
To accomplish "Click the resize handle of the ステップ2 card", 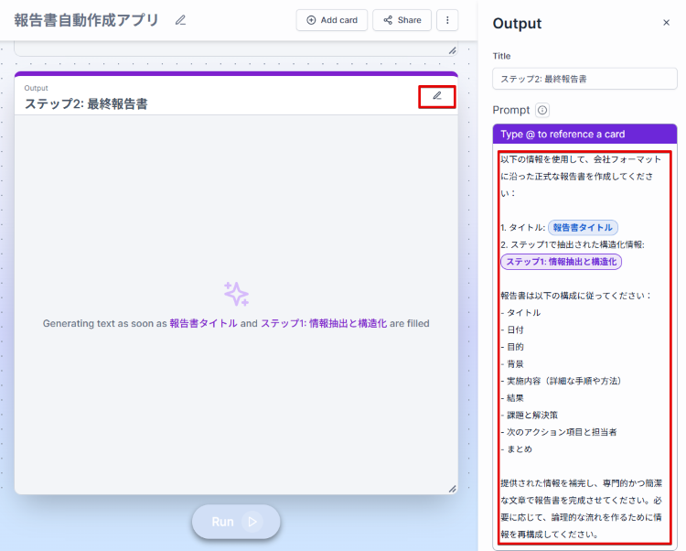I will tap(451, 489).
